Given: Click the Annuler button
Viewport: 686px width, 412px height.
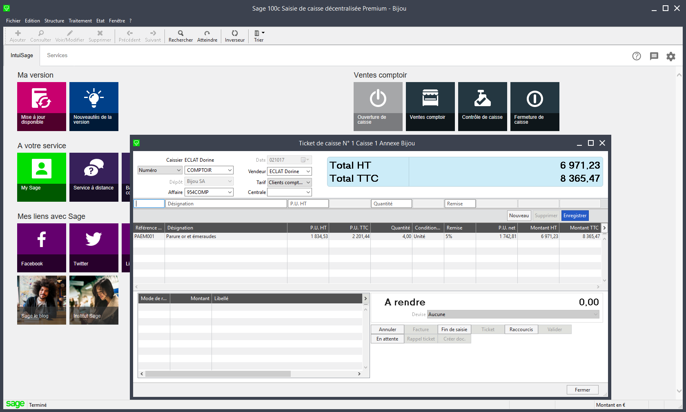Looking at the screenshot, I should (x=388, y=330).
